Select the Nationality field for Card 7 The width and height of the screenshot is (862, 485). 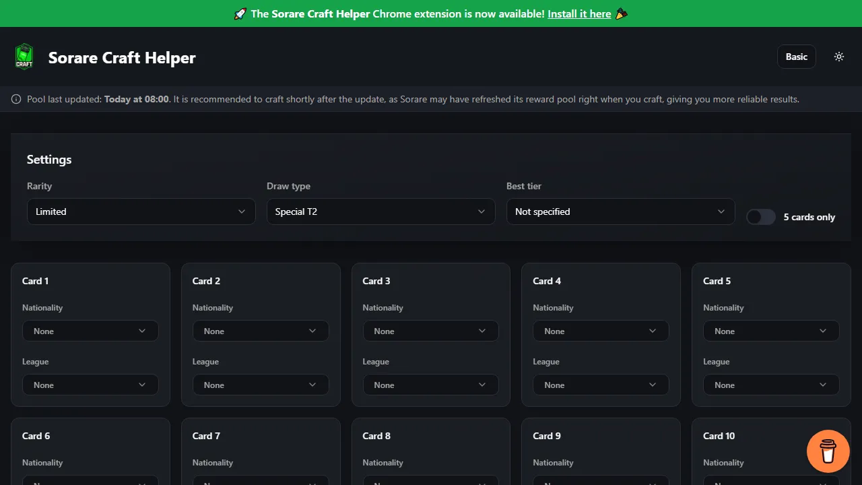point(261,483)
